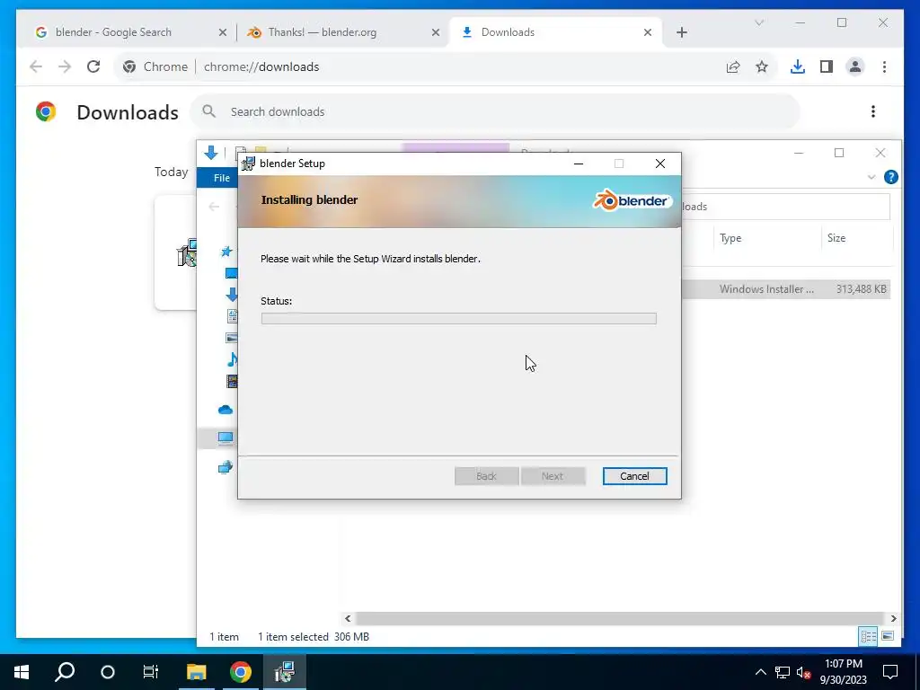Screen dimensions: 920x690
Task: Cancel the blender installation
Action: (634, 476)
